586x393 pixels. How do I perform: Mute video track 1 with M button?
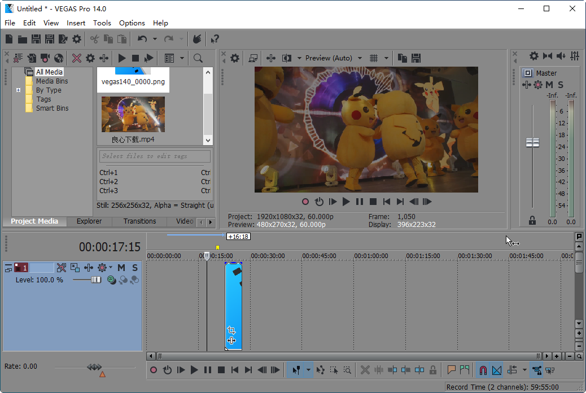click(121, 268)
